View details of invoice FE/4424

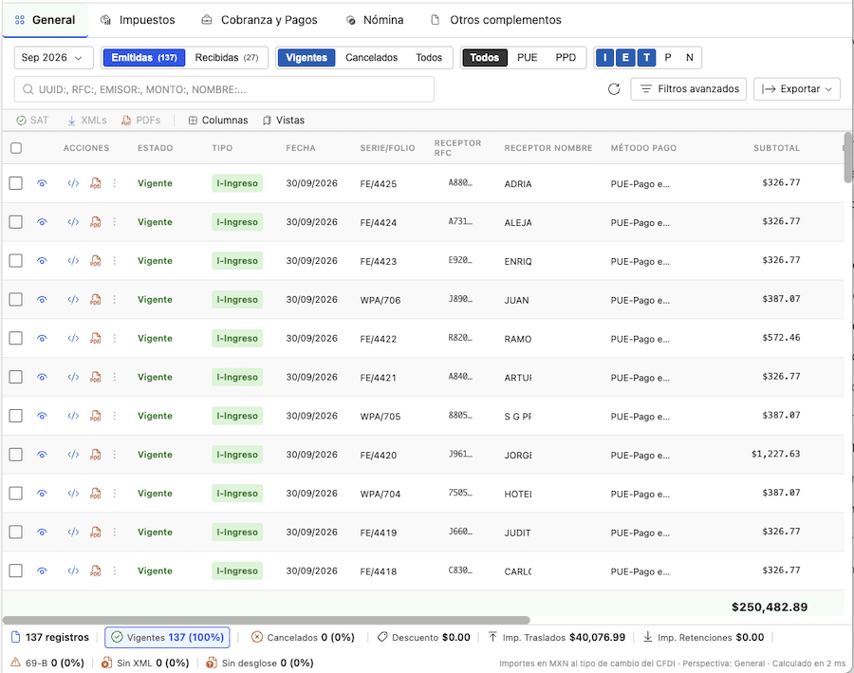click(42, 222)
